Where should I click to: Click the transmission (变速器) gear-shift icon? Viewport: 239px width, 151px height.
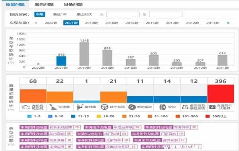click(53, 107)
